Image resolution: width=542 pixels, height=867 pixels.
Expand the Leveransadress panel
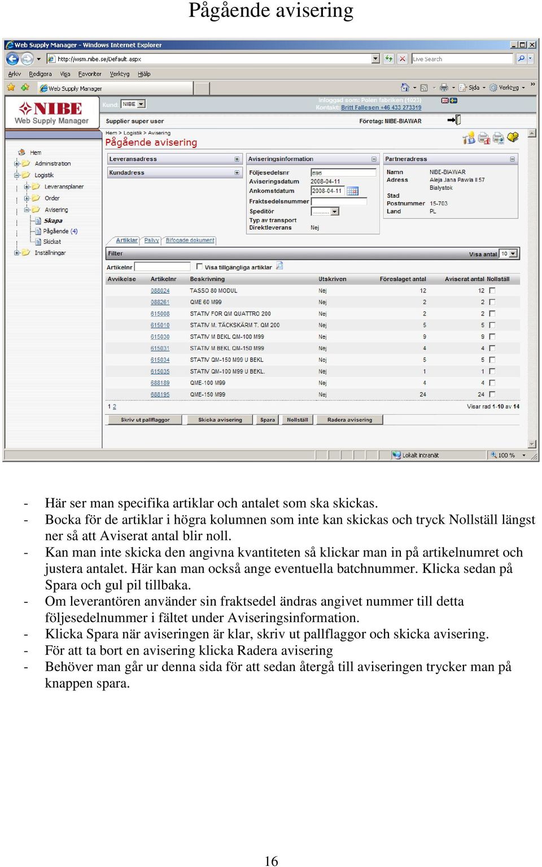[237, 159]
